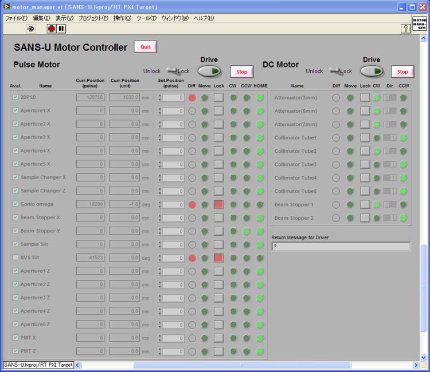Viewport: 430px width, 372px height.
Task: Click the 2DPSD Set Position stepper arrows
Action: 159,97
